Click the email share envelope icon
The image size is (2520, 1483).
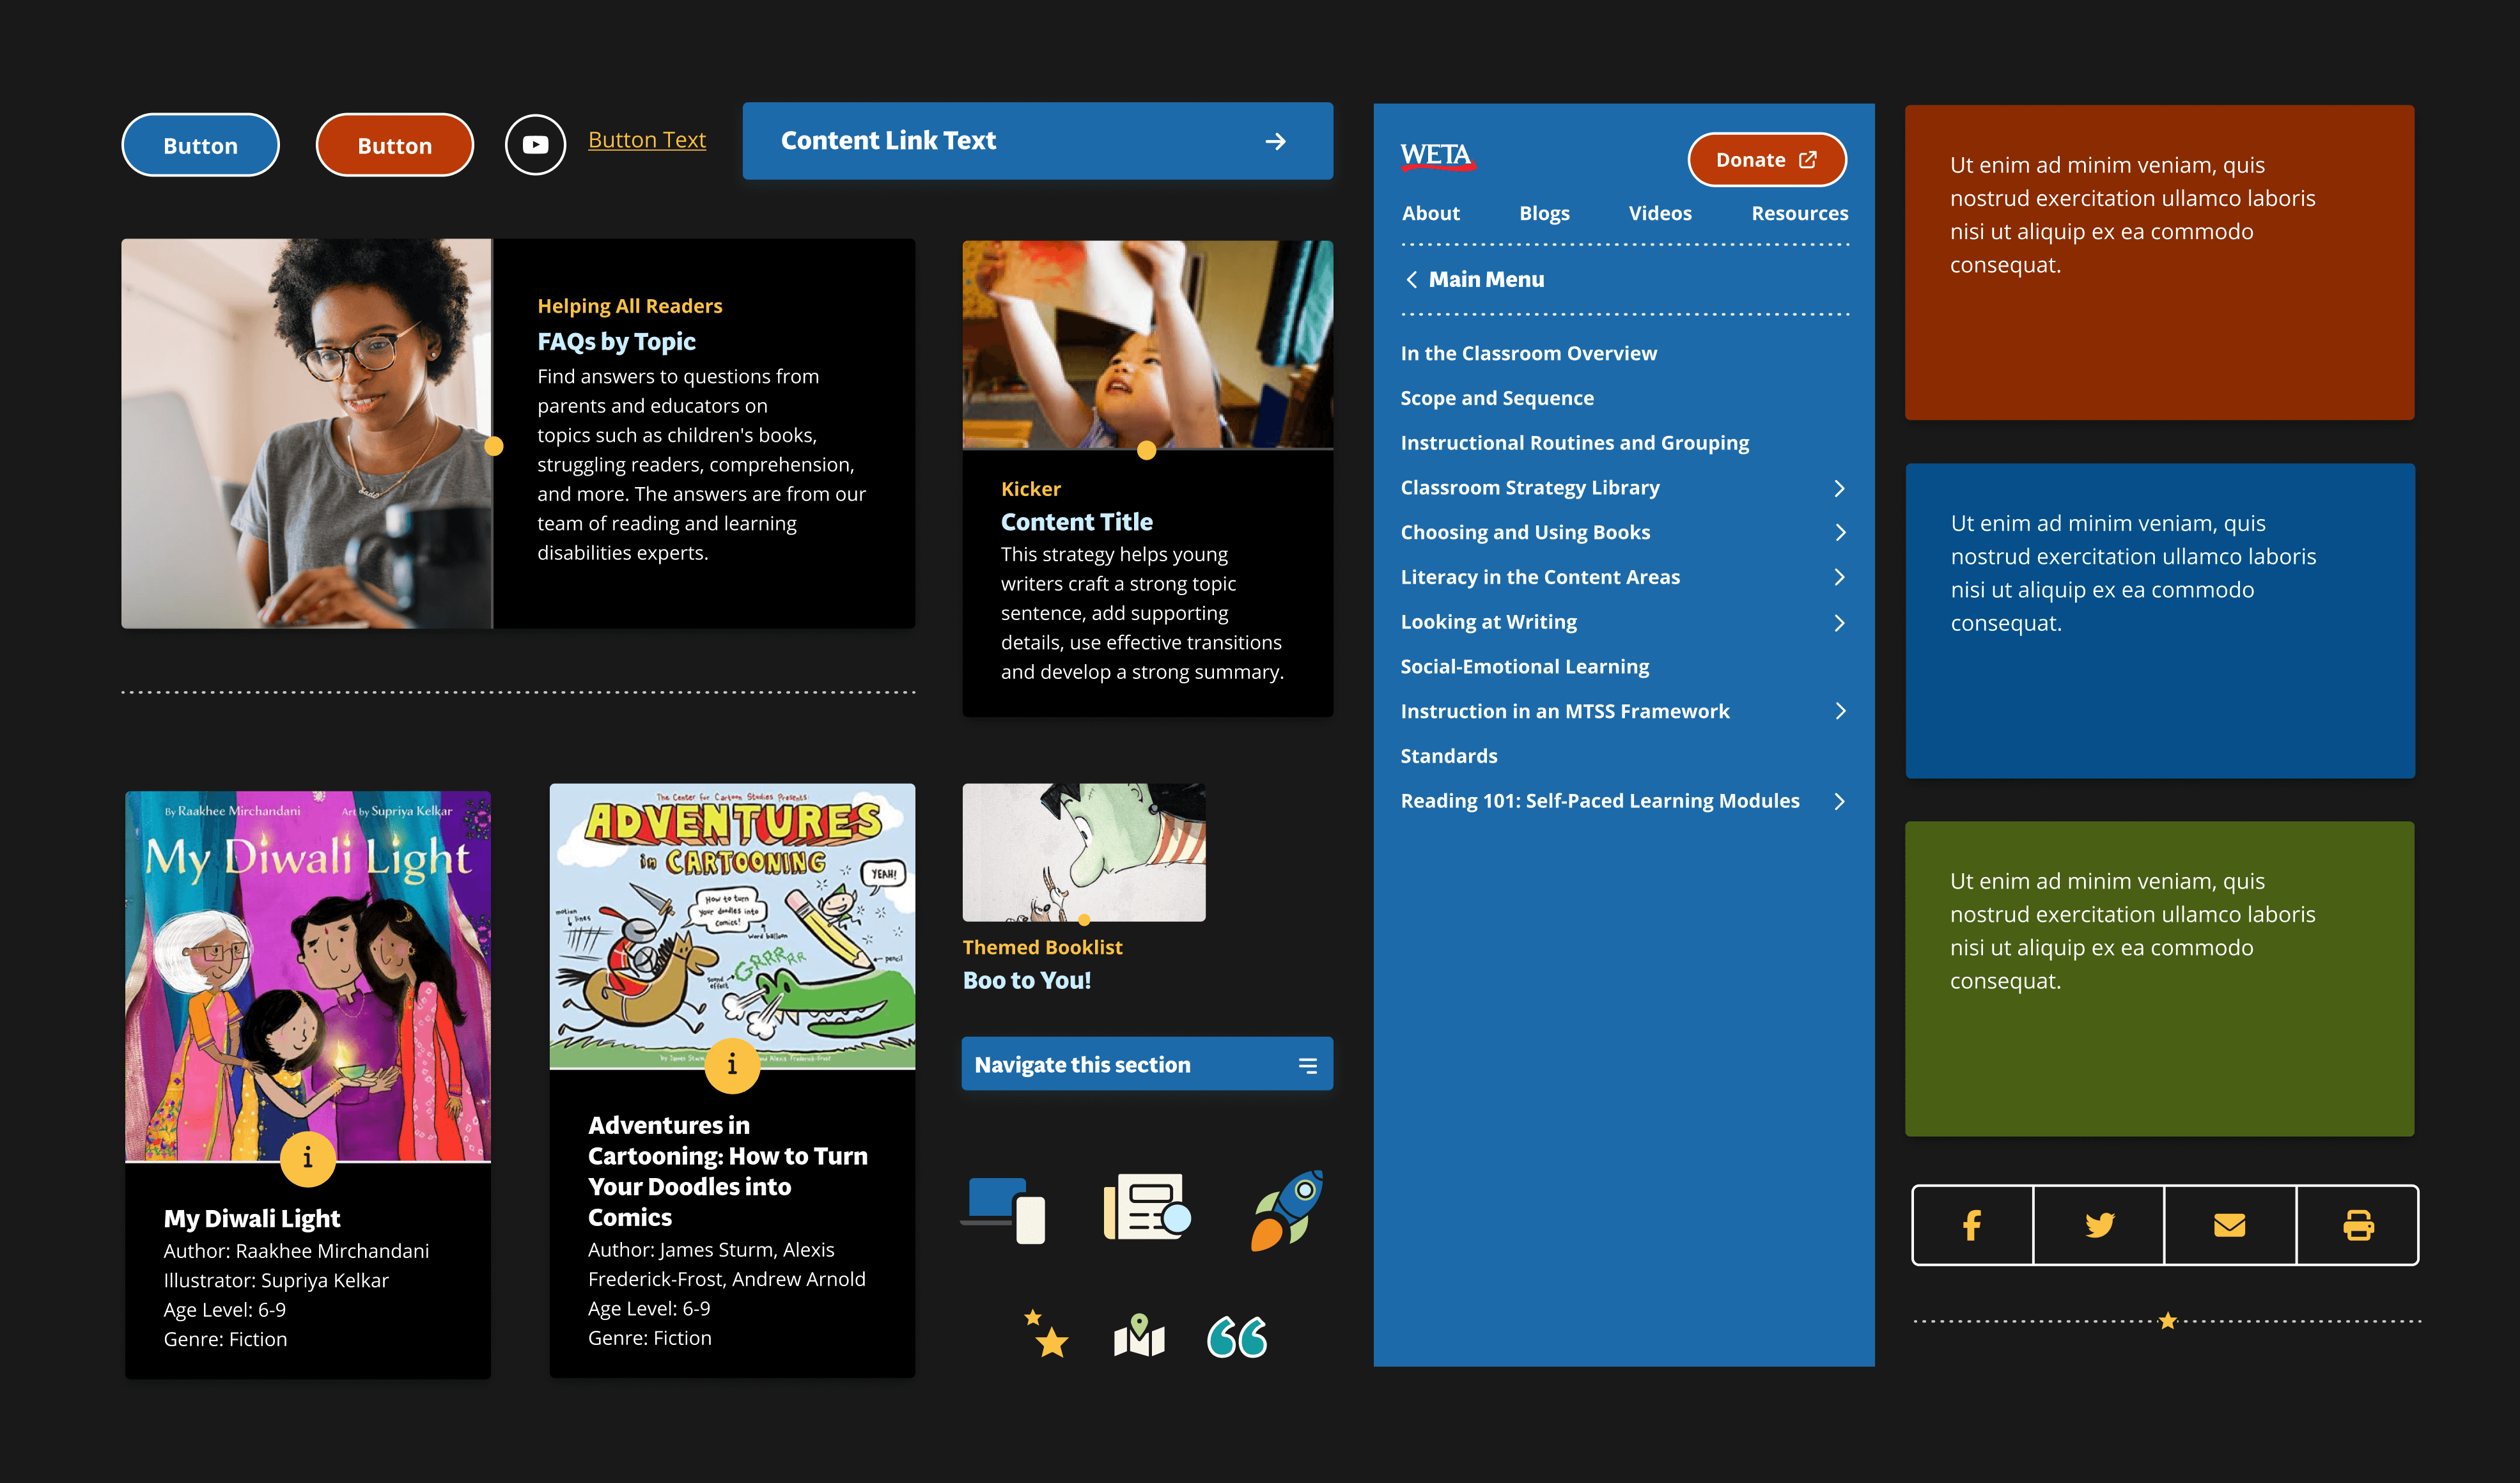[2230, 1225]
